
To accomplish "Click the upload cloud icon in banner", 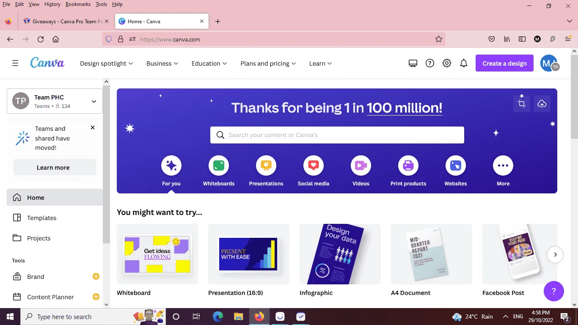I will pyautogui.click(x=542, y=104).
